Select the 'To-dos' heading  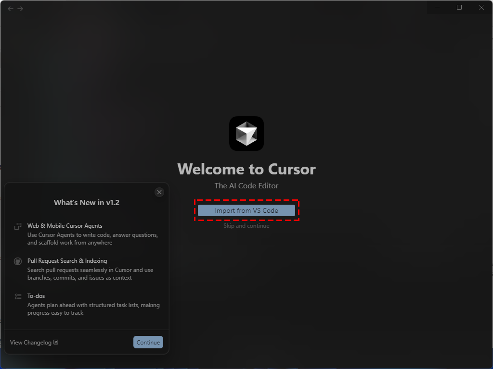point(36,296)
